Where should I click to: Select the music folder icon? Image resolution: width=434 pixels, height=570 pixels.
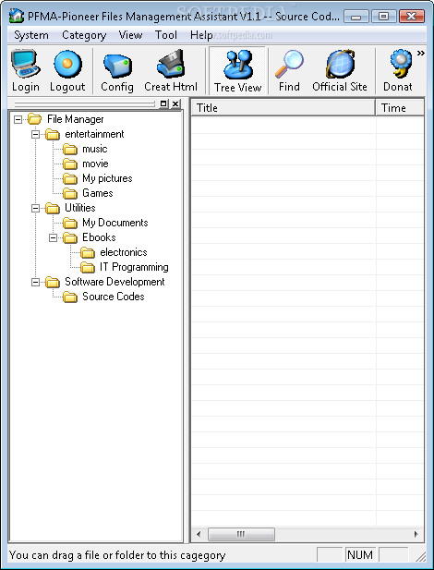tap(70, 149)
